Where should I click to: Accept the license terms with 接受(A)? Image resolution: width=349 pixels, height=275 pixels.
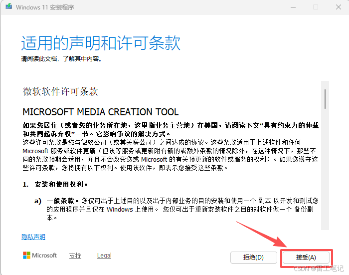(x=306, y=258)
